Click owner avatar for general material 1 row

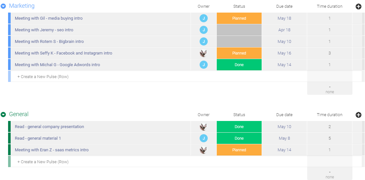point(203,138)
